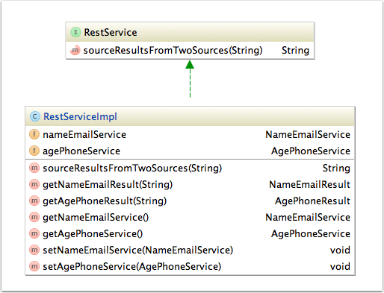The width and height of the screenshot is (384, 293).
Task: Select the agePhoneService field name
Action: (x=81, y=151)
